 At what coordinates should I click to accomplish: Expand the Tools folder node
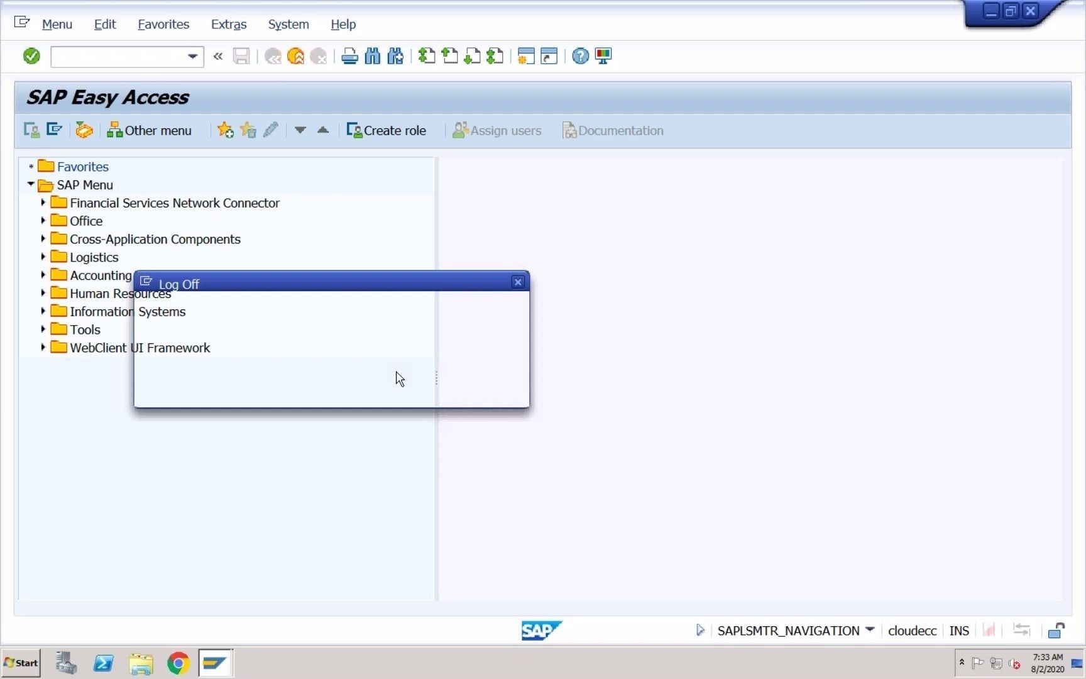(x=43, y=329)
